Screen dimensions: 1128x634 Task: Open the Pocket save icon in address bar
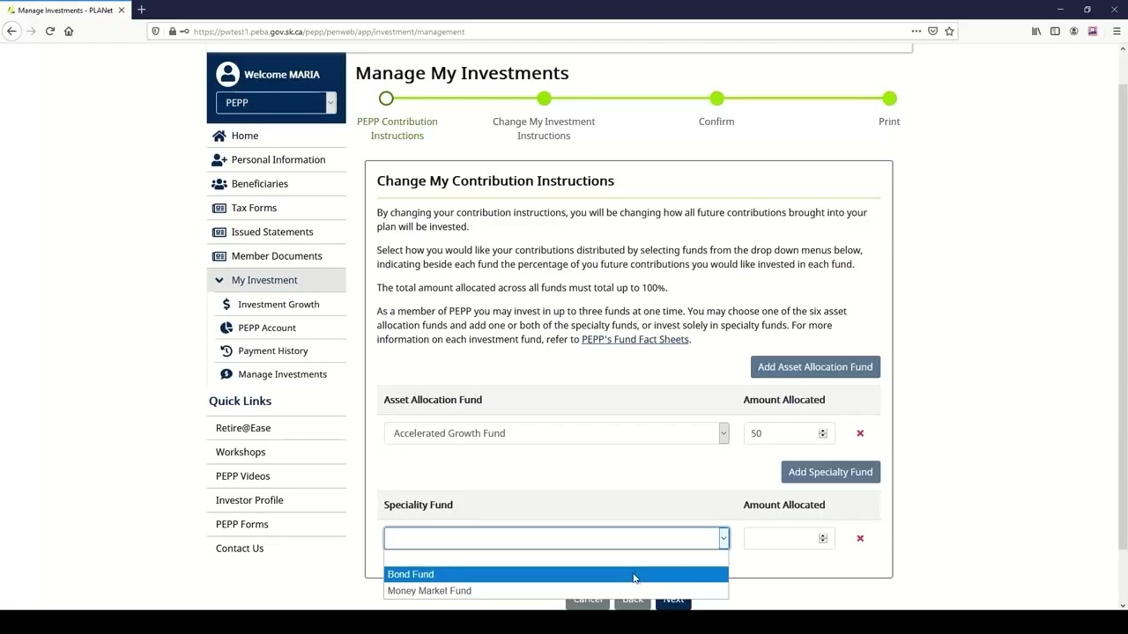point(932,31)
